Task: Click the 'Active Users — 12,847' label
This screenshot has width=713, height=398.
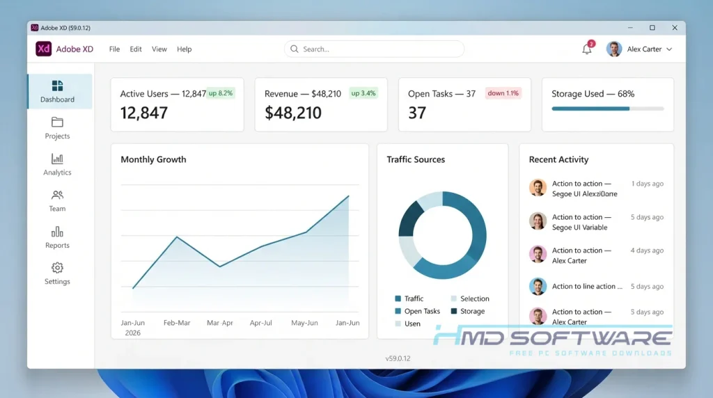Action: point(163,94)
